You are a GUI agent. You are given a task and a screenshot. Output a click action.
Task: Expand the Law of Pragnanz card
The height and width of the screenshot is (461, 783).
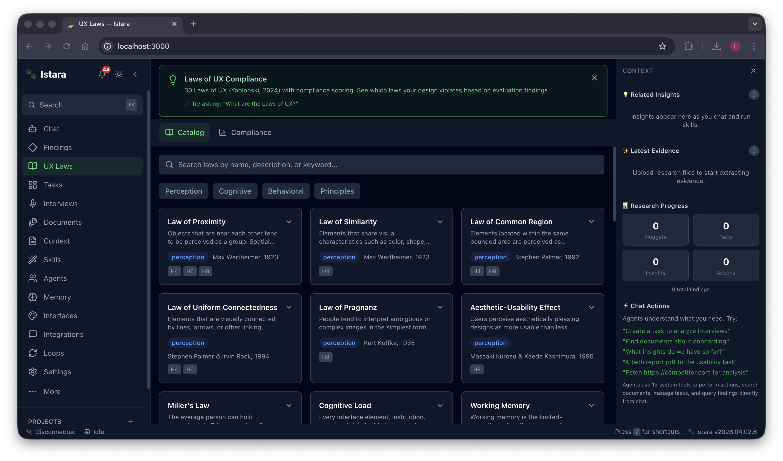click(440, 307)
